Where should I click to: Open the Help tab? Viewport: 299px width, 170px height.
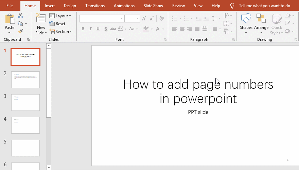(216, 6)
